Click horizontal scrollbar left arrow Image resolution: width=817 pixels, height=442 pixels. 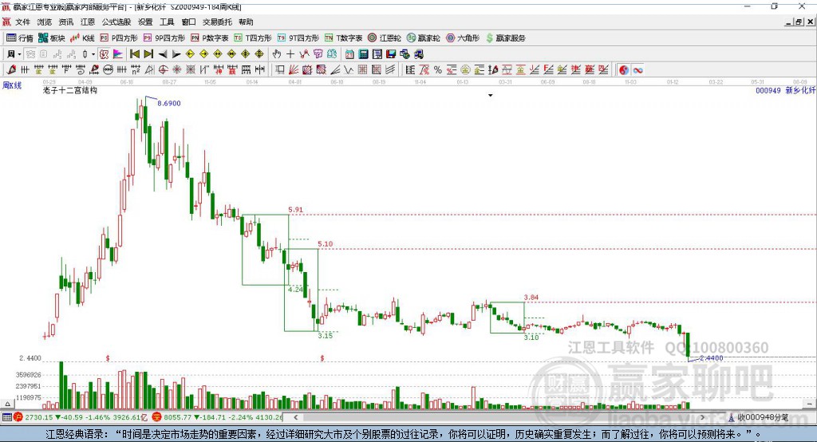pos(296,417)
